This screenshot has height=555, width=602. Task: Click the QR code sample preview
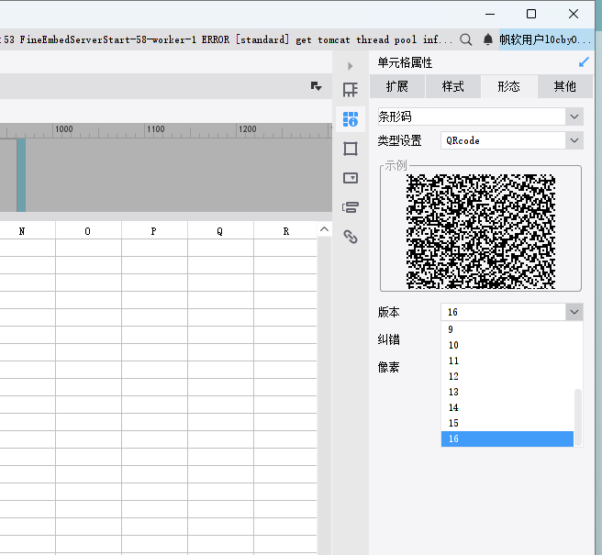(481, 231)
